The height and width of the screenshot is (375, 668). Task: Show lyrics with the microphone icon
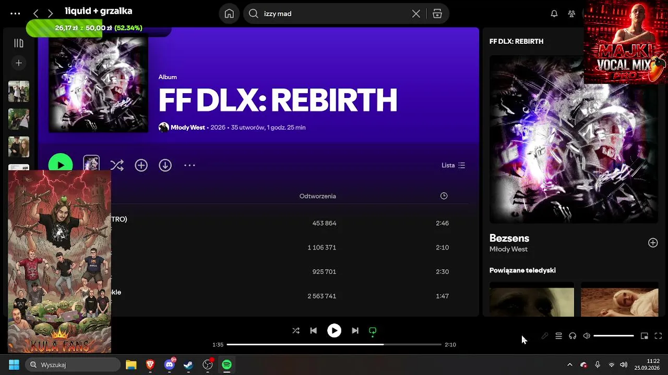tap(544, 336)
